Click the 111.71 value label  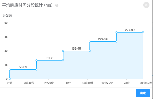tap(50, 58)
